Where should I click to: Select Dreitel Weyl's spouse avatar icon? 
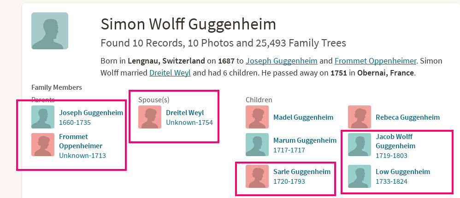point(150,117)
